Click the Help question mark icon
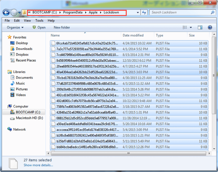 pyautogui.click(x=210, y=27)
